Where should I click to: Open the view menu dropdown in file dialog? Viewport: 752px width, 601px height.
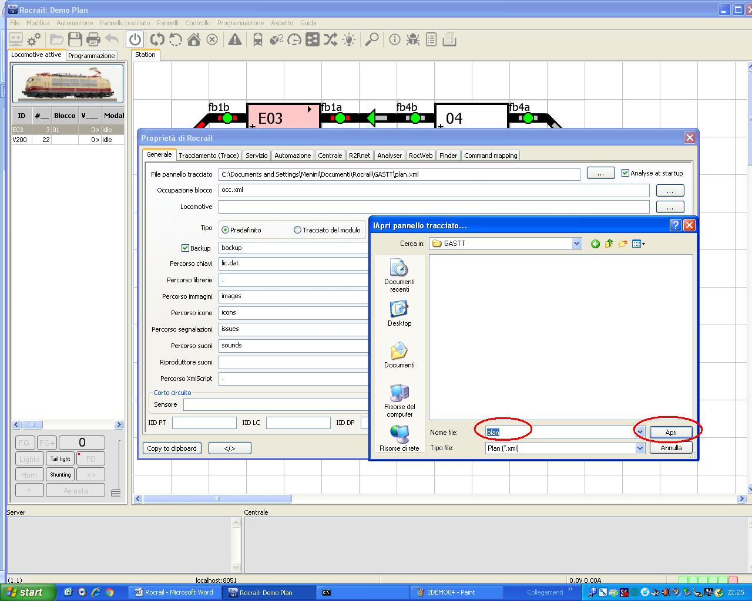[639, 244]
